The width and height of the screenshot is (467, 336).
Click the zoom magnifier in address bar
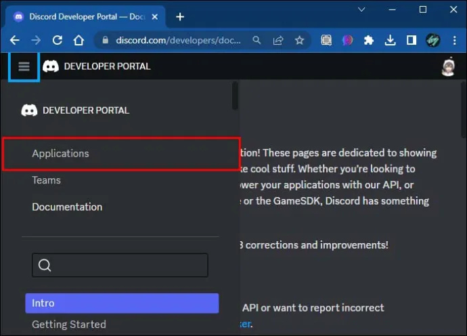click(257, 40)
